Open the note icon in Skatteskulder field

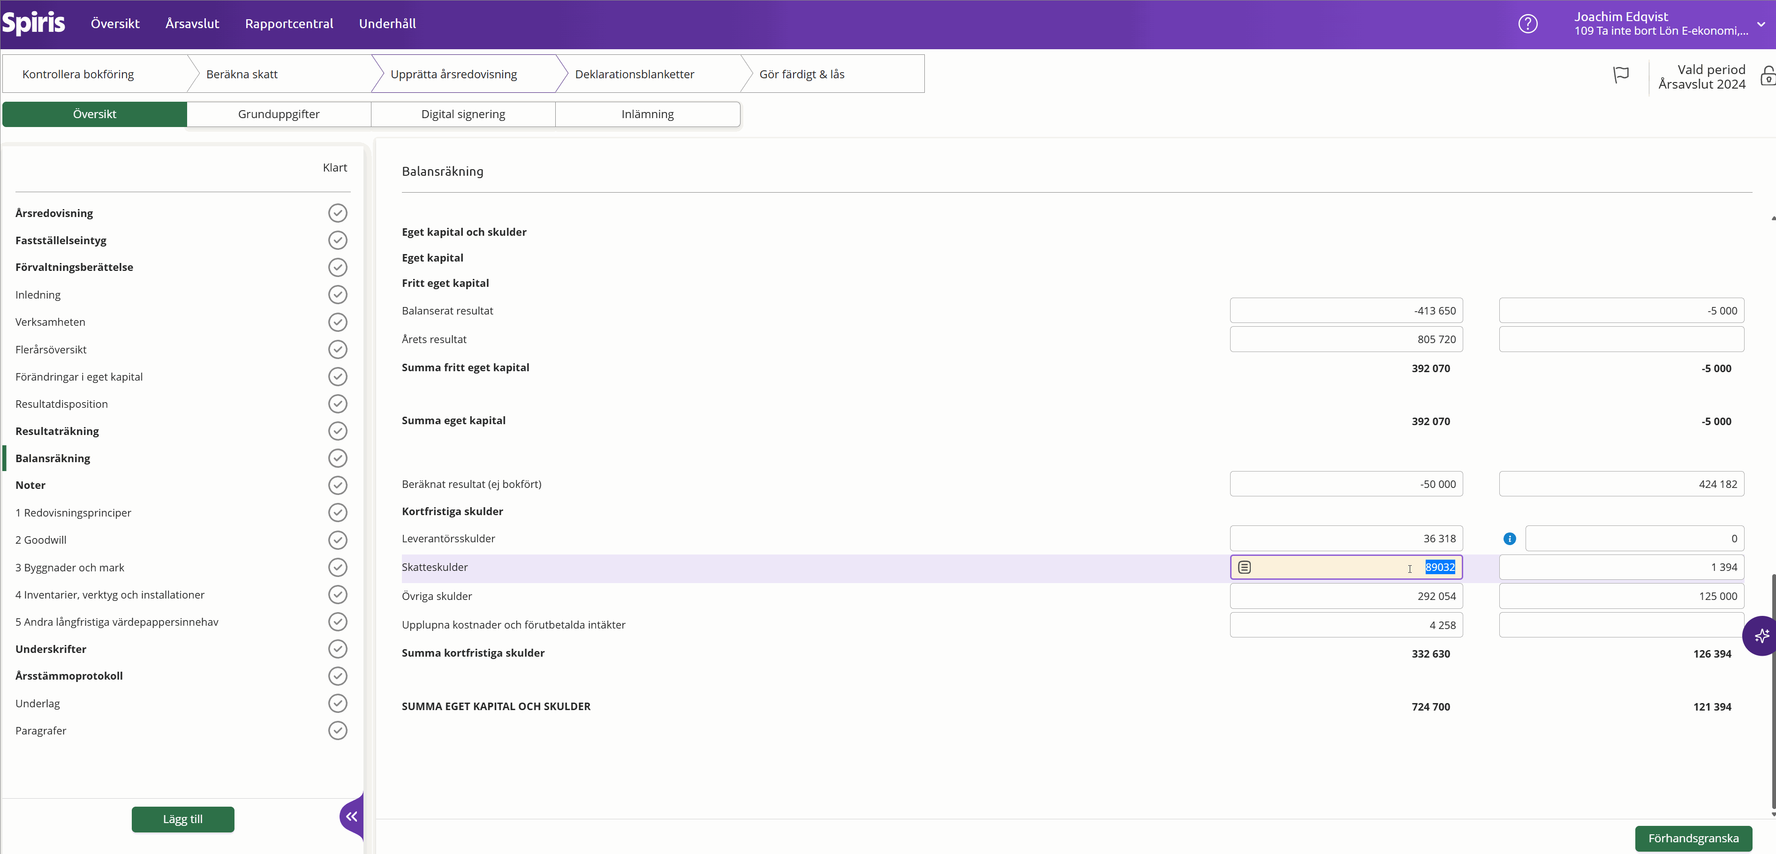[x=1245, y=567]
